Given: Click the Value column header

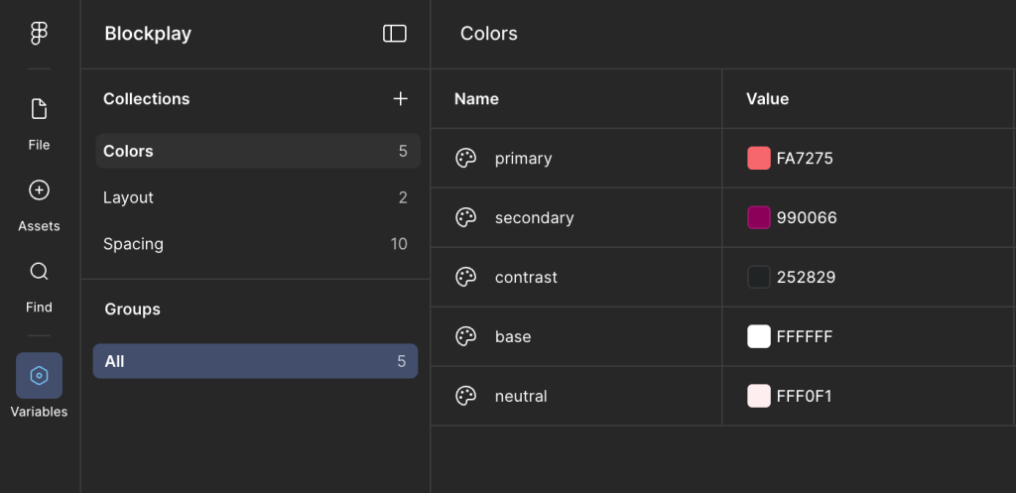Looking at the screenshot, I should coord(767,99).
